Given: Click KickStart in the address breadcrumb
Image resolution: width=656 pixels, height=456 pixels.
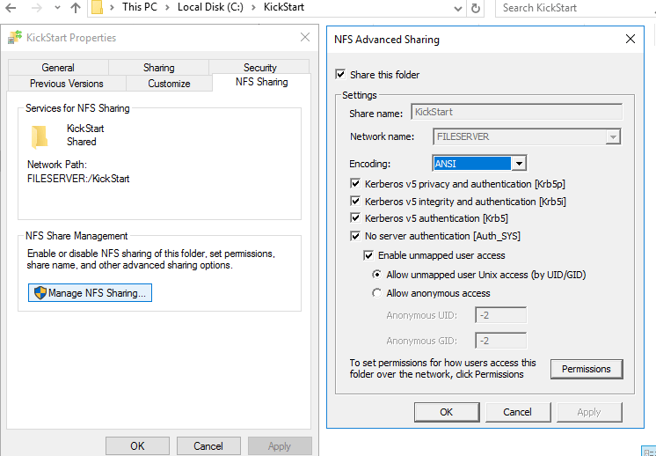Looking at the screenshot, I should (x=284, y=7).
